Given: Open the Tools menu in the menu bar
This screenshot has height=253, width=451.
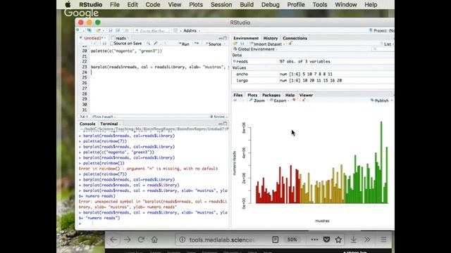Looking at the screenshot, I should tap(319, 5).
